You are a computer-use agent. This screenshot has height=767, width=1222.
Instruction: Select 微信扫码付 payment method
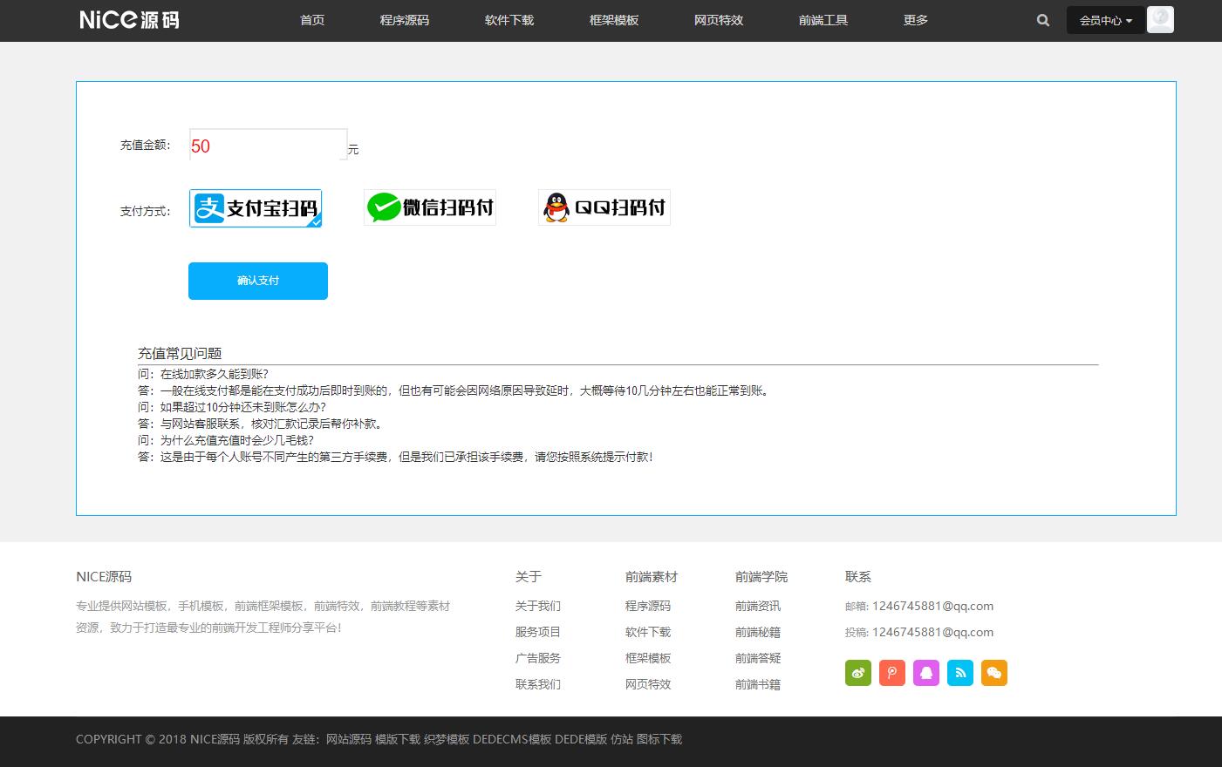click(x=430, y=207)
